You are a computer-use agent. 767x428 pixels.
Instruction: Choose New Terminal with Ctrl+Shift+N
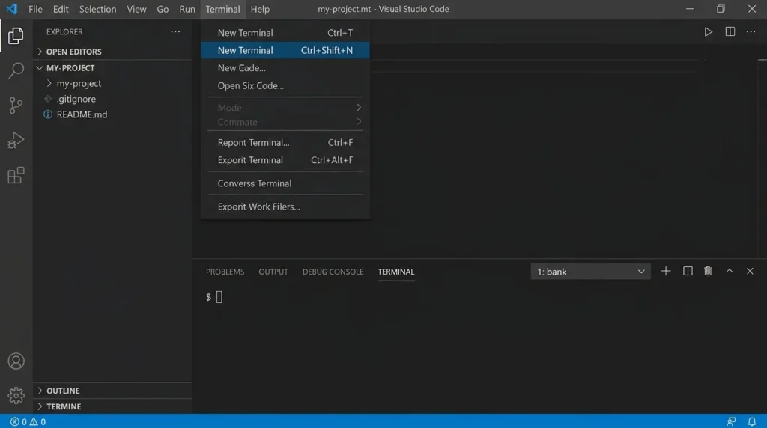point(285,50)
